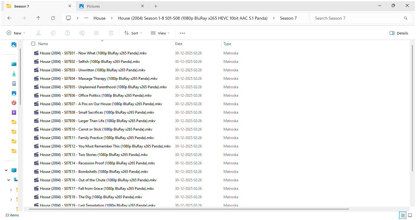Click the Rename icon in toolbar

(x=82, y=33)
